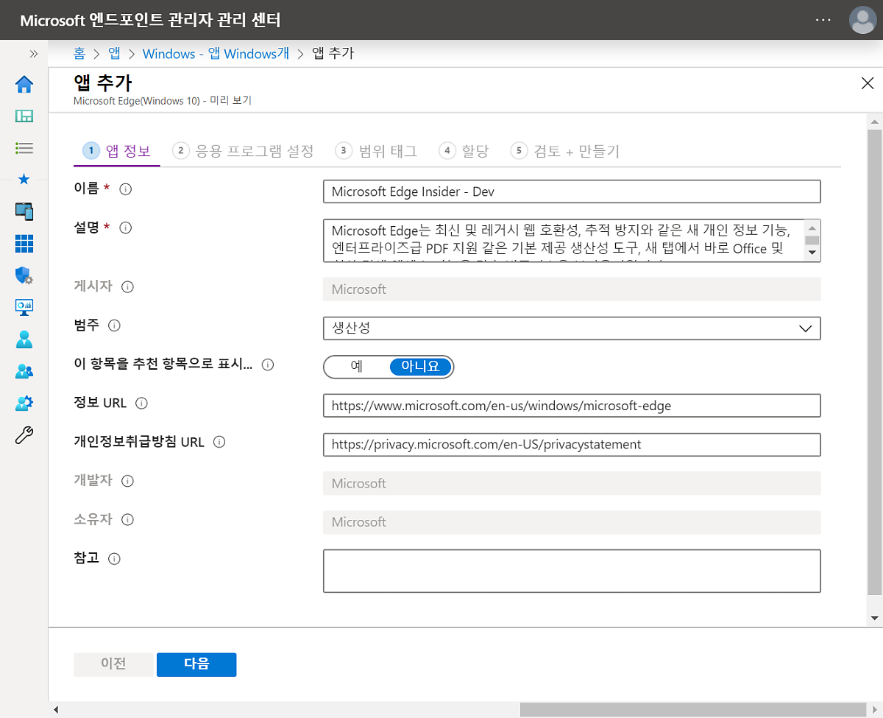
Task: Click the 다음 button
Action: coord(196,664)
